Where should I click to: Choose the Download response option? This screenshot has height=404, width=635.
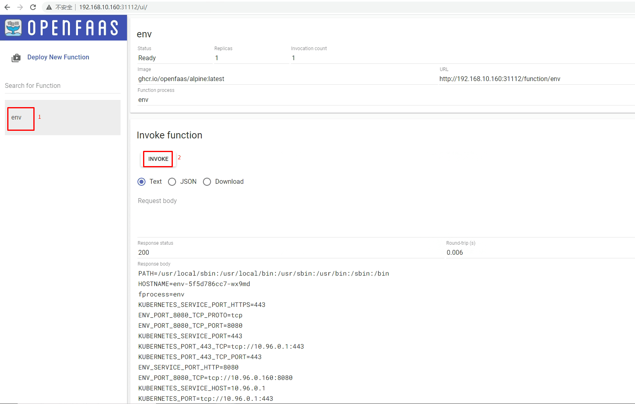[207, 182]
